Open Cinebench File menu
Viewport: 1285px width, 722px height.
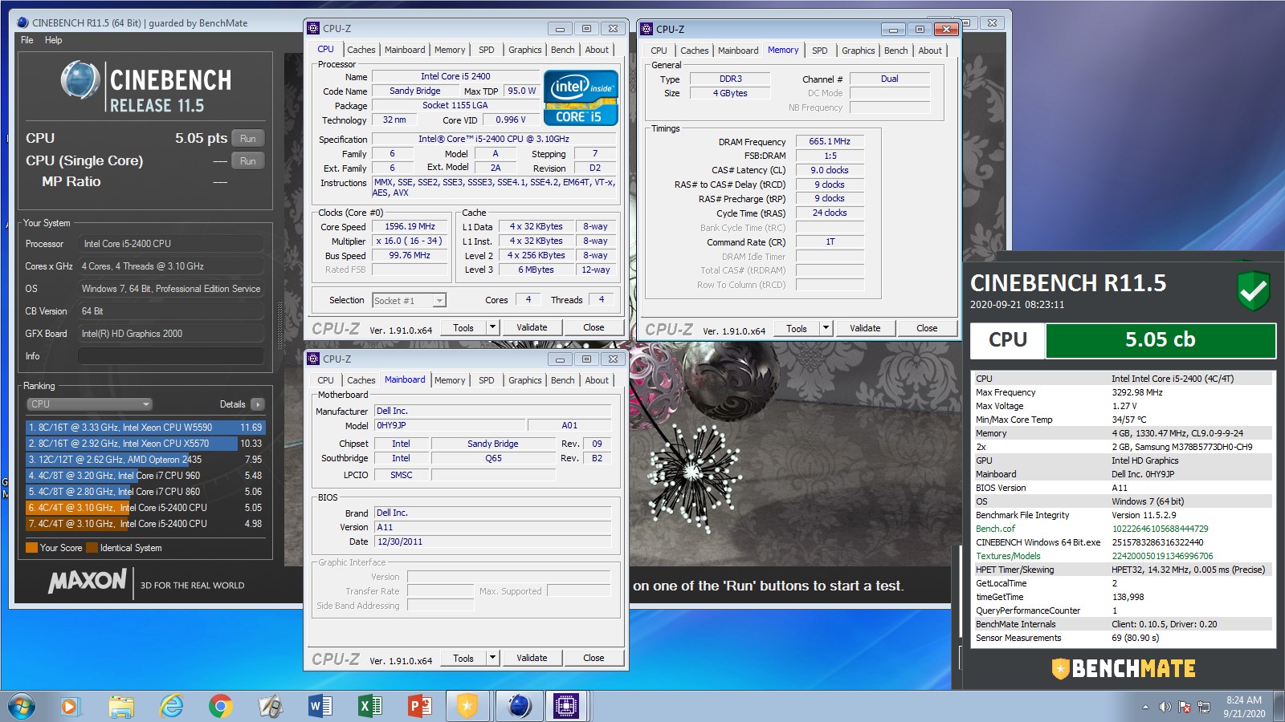coord(27,40)
